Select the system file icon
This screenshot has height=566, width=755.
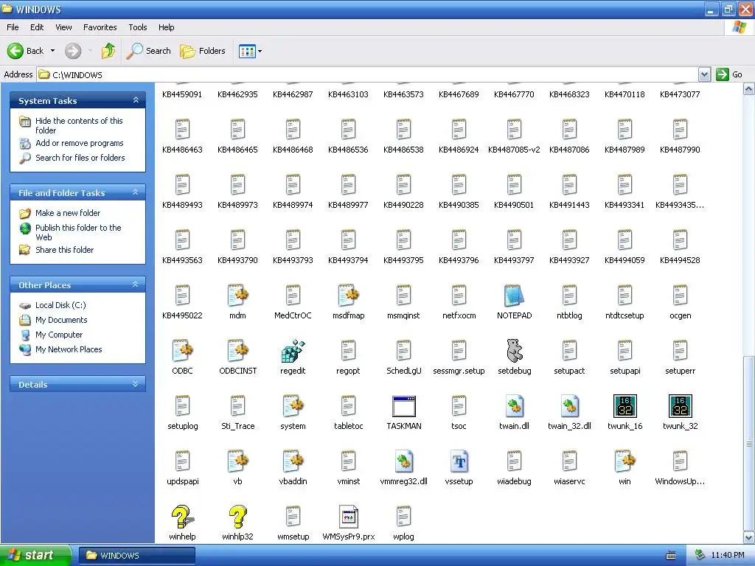point(293,406)
